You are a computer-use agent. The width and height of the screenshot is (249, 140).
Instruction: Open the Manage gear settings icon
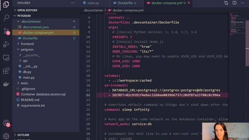6,136
